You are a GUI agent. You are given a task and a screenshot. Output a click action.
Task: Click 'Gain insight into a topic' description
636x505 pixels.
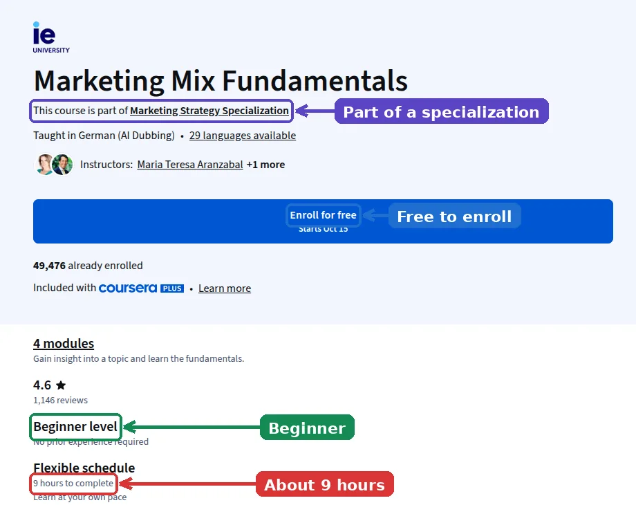tap(139, 359)
